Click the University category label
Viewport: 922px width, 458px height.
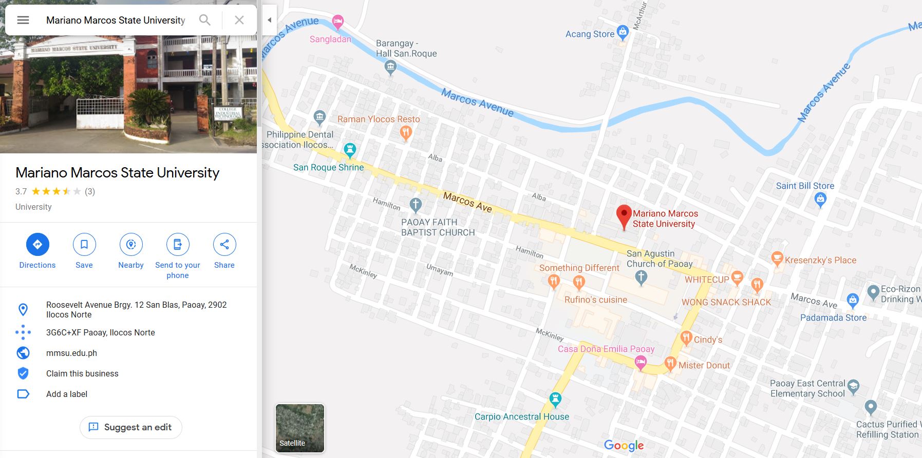pos(33,207)
